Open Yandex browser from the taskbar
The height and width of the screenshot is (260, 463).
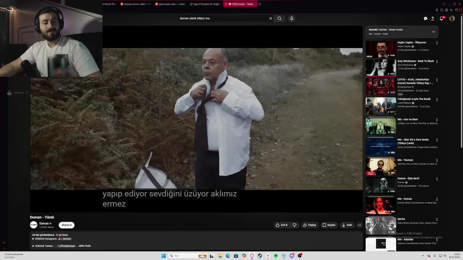click(x=268, y=256)
